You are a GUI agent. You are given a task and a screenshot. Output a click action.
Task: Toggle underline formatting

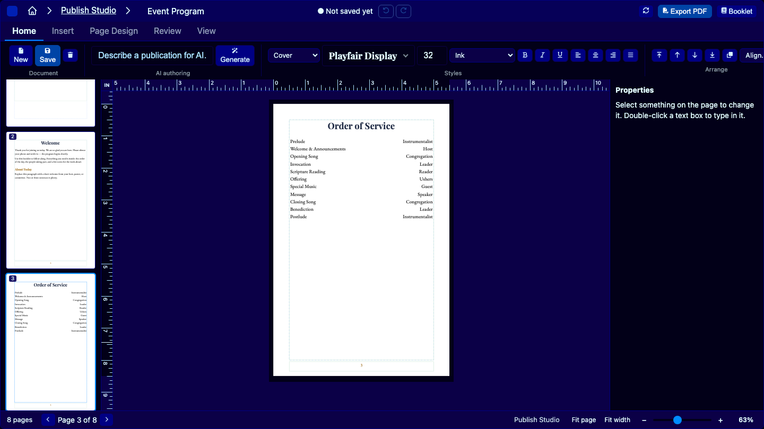click(x=560, y=55)
